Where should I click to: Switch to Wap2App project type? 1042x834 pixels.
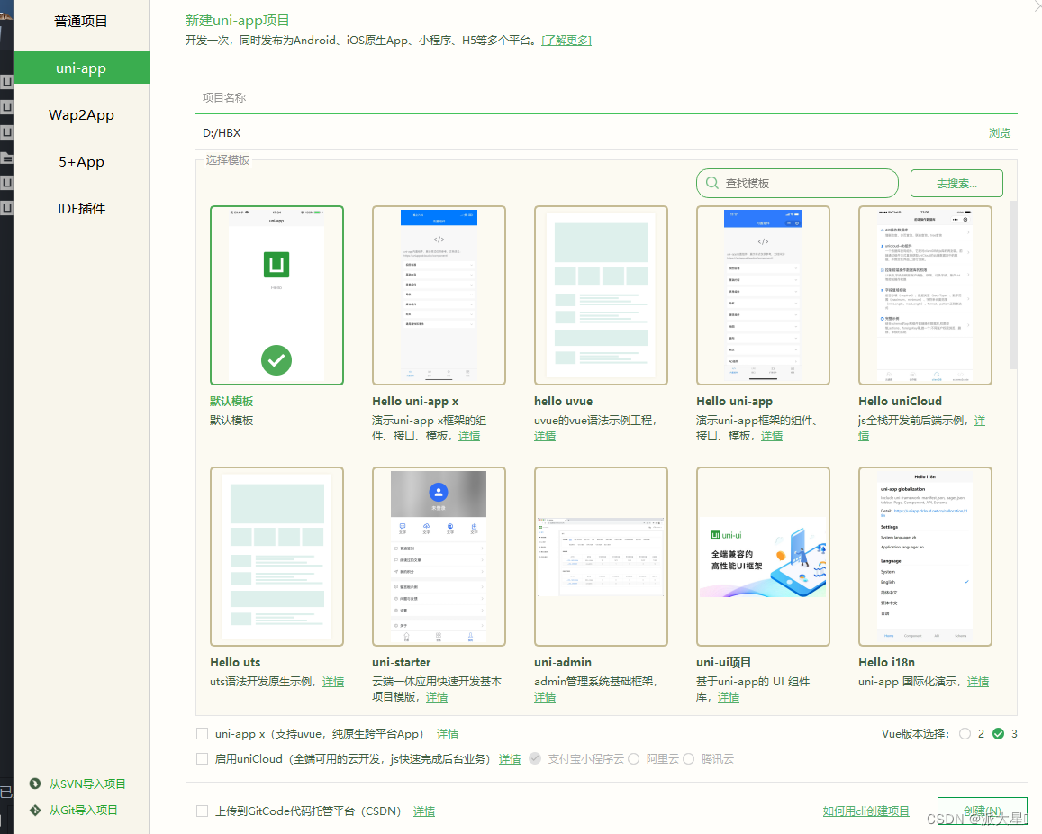point(81,115)
